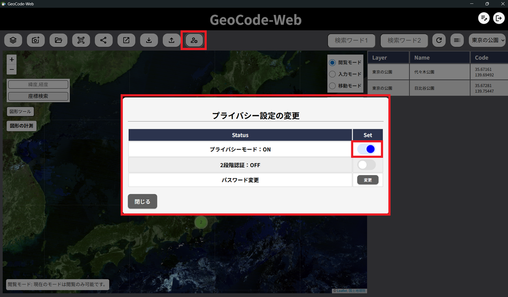Click the list menu lines icon
Image resolution: width=508 pixels, height=297 pixels.
(457, 40)
